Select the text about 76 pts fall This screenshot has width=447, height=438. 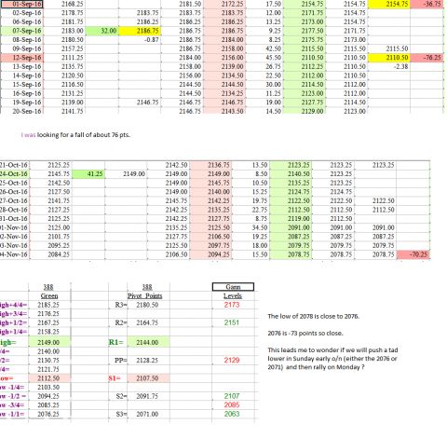[x=75, y=135]
